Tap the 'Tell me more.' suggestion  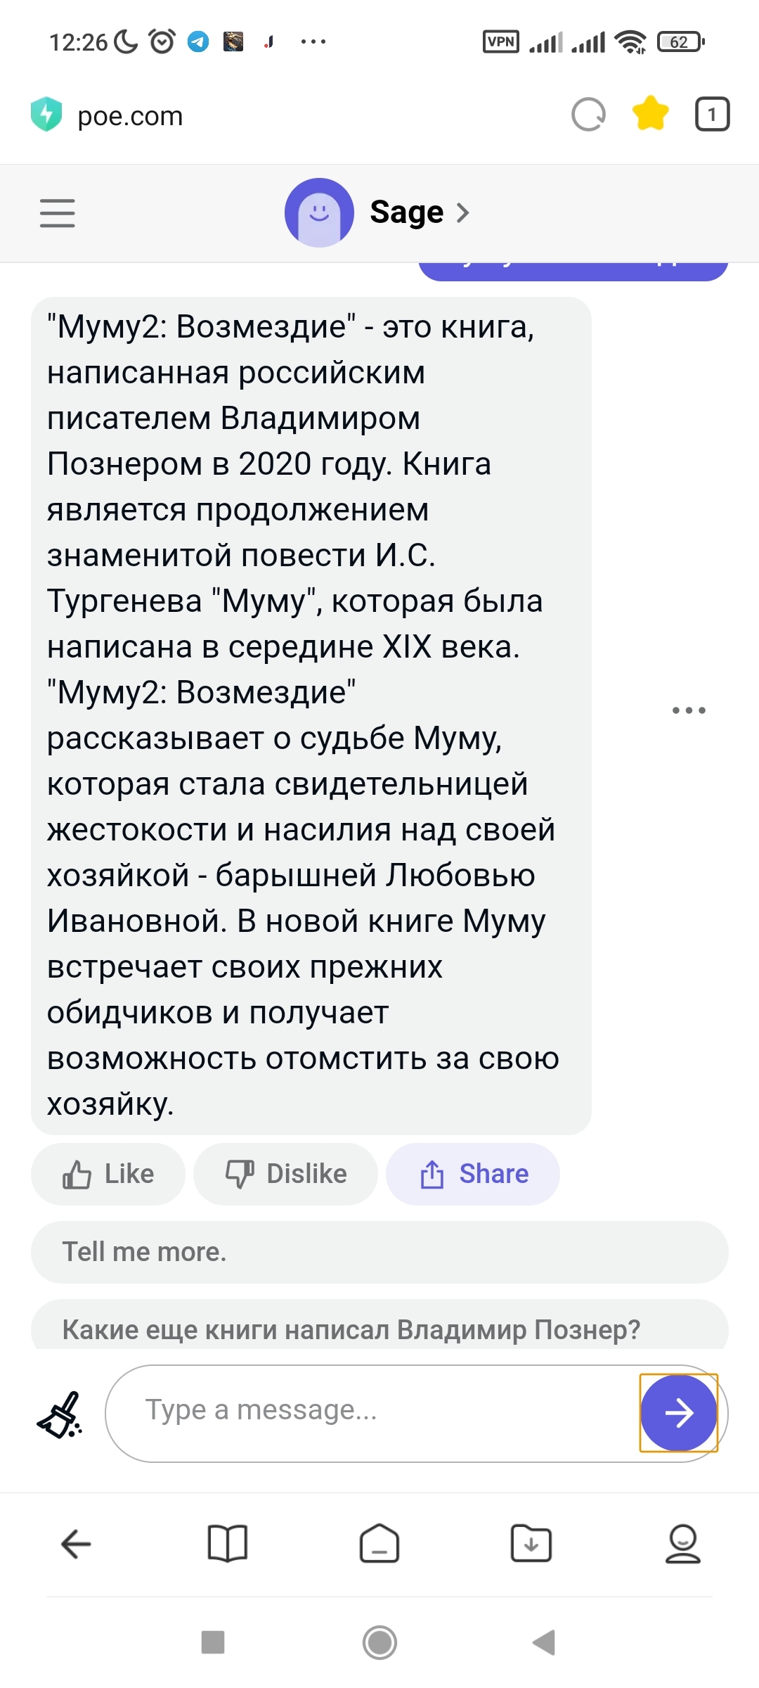(x=379, y=1252)
